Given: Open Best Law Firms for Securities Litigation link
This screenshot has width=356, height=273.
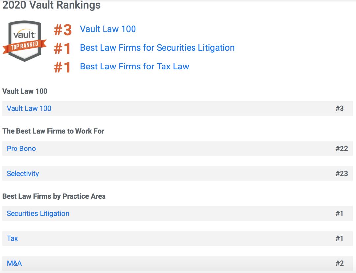Looking at the screenshot, I should click(157, 48).
